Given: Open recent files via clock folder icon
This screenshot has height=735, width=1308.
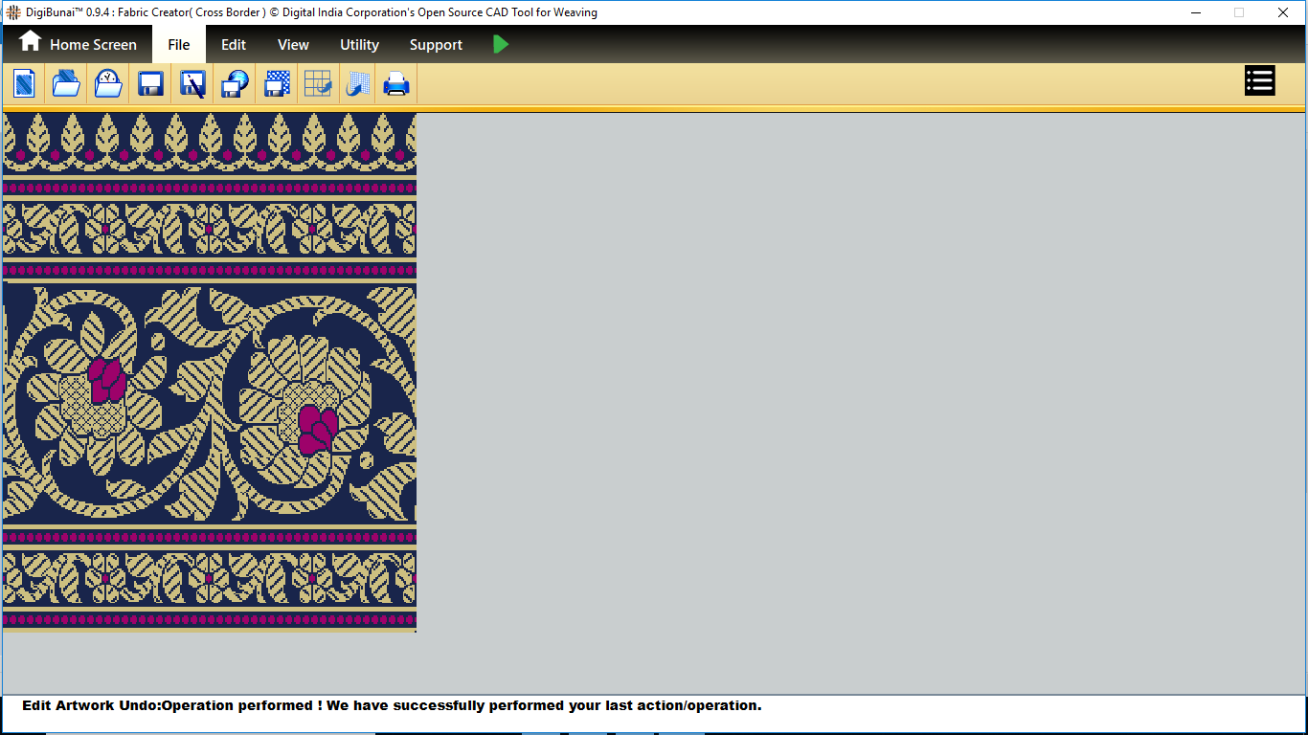Looking at the screenshot, I should [108, 84].
